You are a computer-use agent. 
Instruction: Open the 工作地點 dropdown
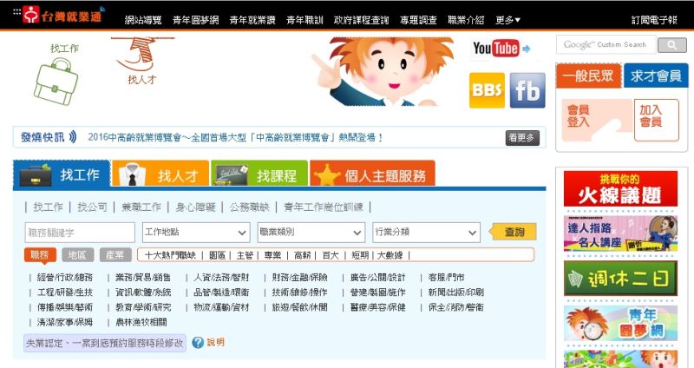195,232
